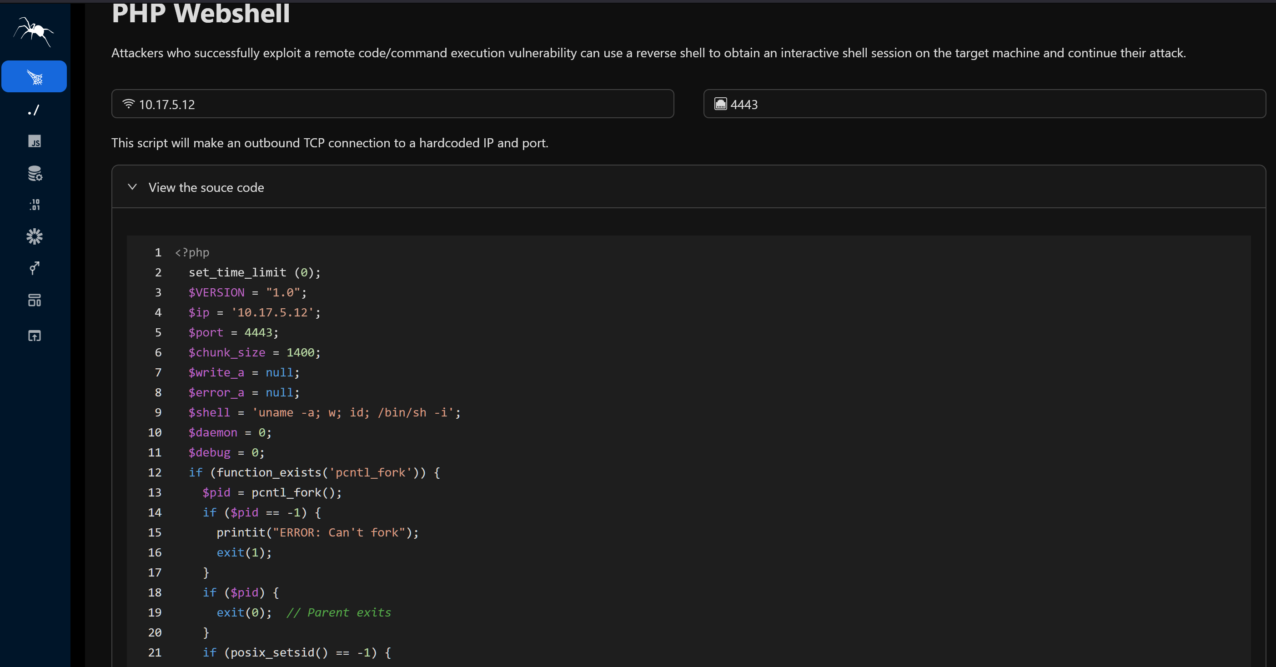Click the '$shell = 'uname -a; w; id; /bin/sh -i'' line
The image size is (1276, 667).
pos(324,412)
